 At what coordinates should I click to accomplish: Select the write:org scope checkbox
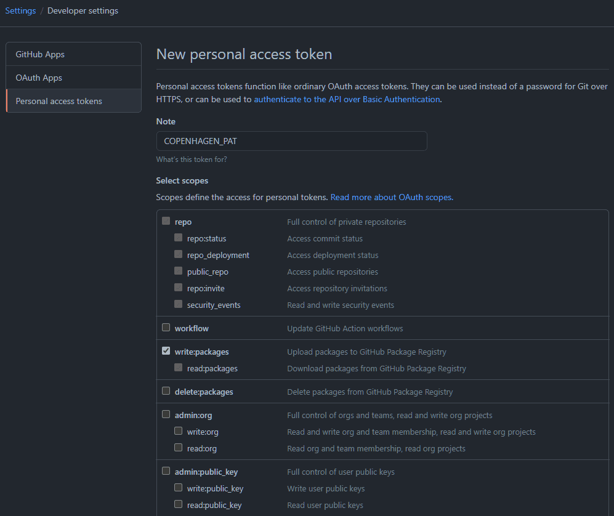[178, 431]
